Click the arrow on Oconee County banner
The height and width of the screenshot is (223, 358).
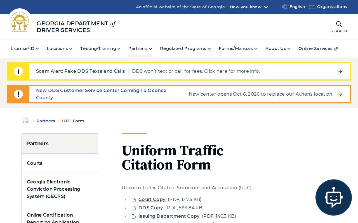pyautogui.click(x=340, y=94)
